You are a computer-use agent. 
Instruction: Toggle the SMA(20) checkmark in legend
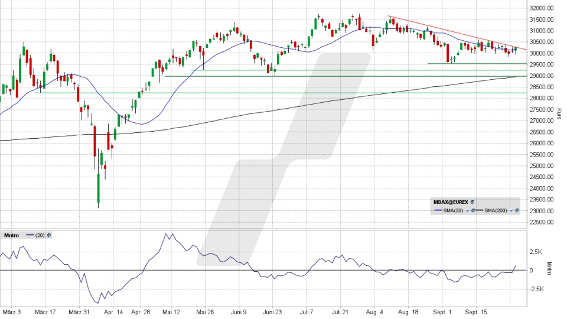[467, 210]
